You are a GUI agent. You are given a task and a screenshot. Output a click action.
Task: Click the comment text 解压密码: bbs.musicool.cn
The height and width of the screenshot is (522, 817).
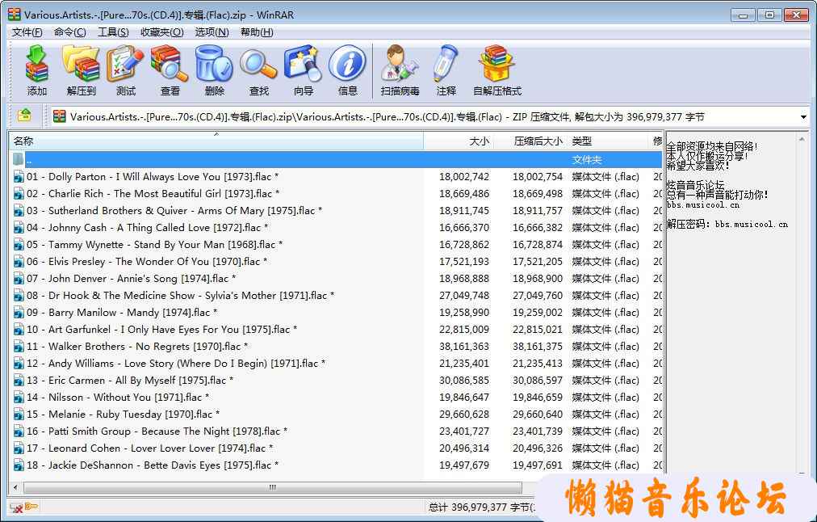point(727,225)
